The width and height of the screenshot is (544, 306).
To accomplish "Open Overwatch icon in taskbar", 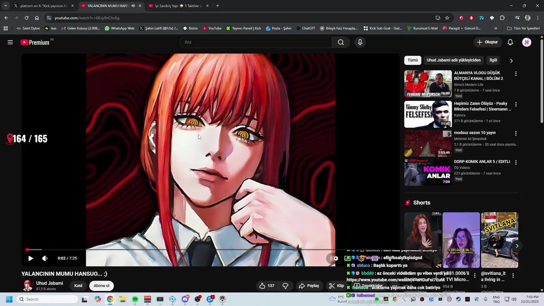I will 222,299.
